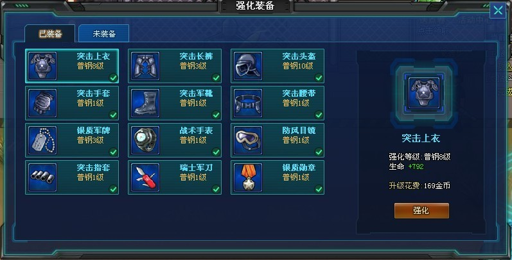
Task: Select the 突击长裤 pants icon
Action: coord(145,66)
